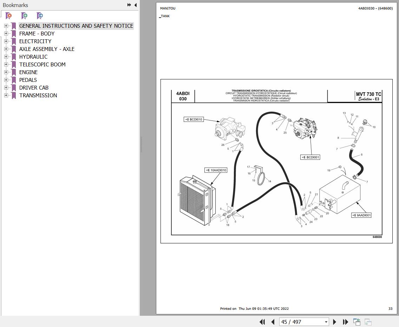Click the purple bookmark icon beside HYDRAULIC
Viewport: 399px width, 327px height.
[14, 57]
